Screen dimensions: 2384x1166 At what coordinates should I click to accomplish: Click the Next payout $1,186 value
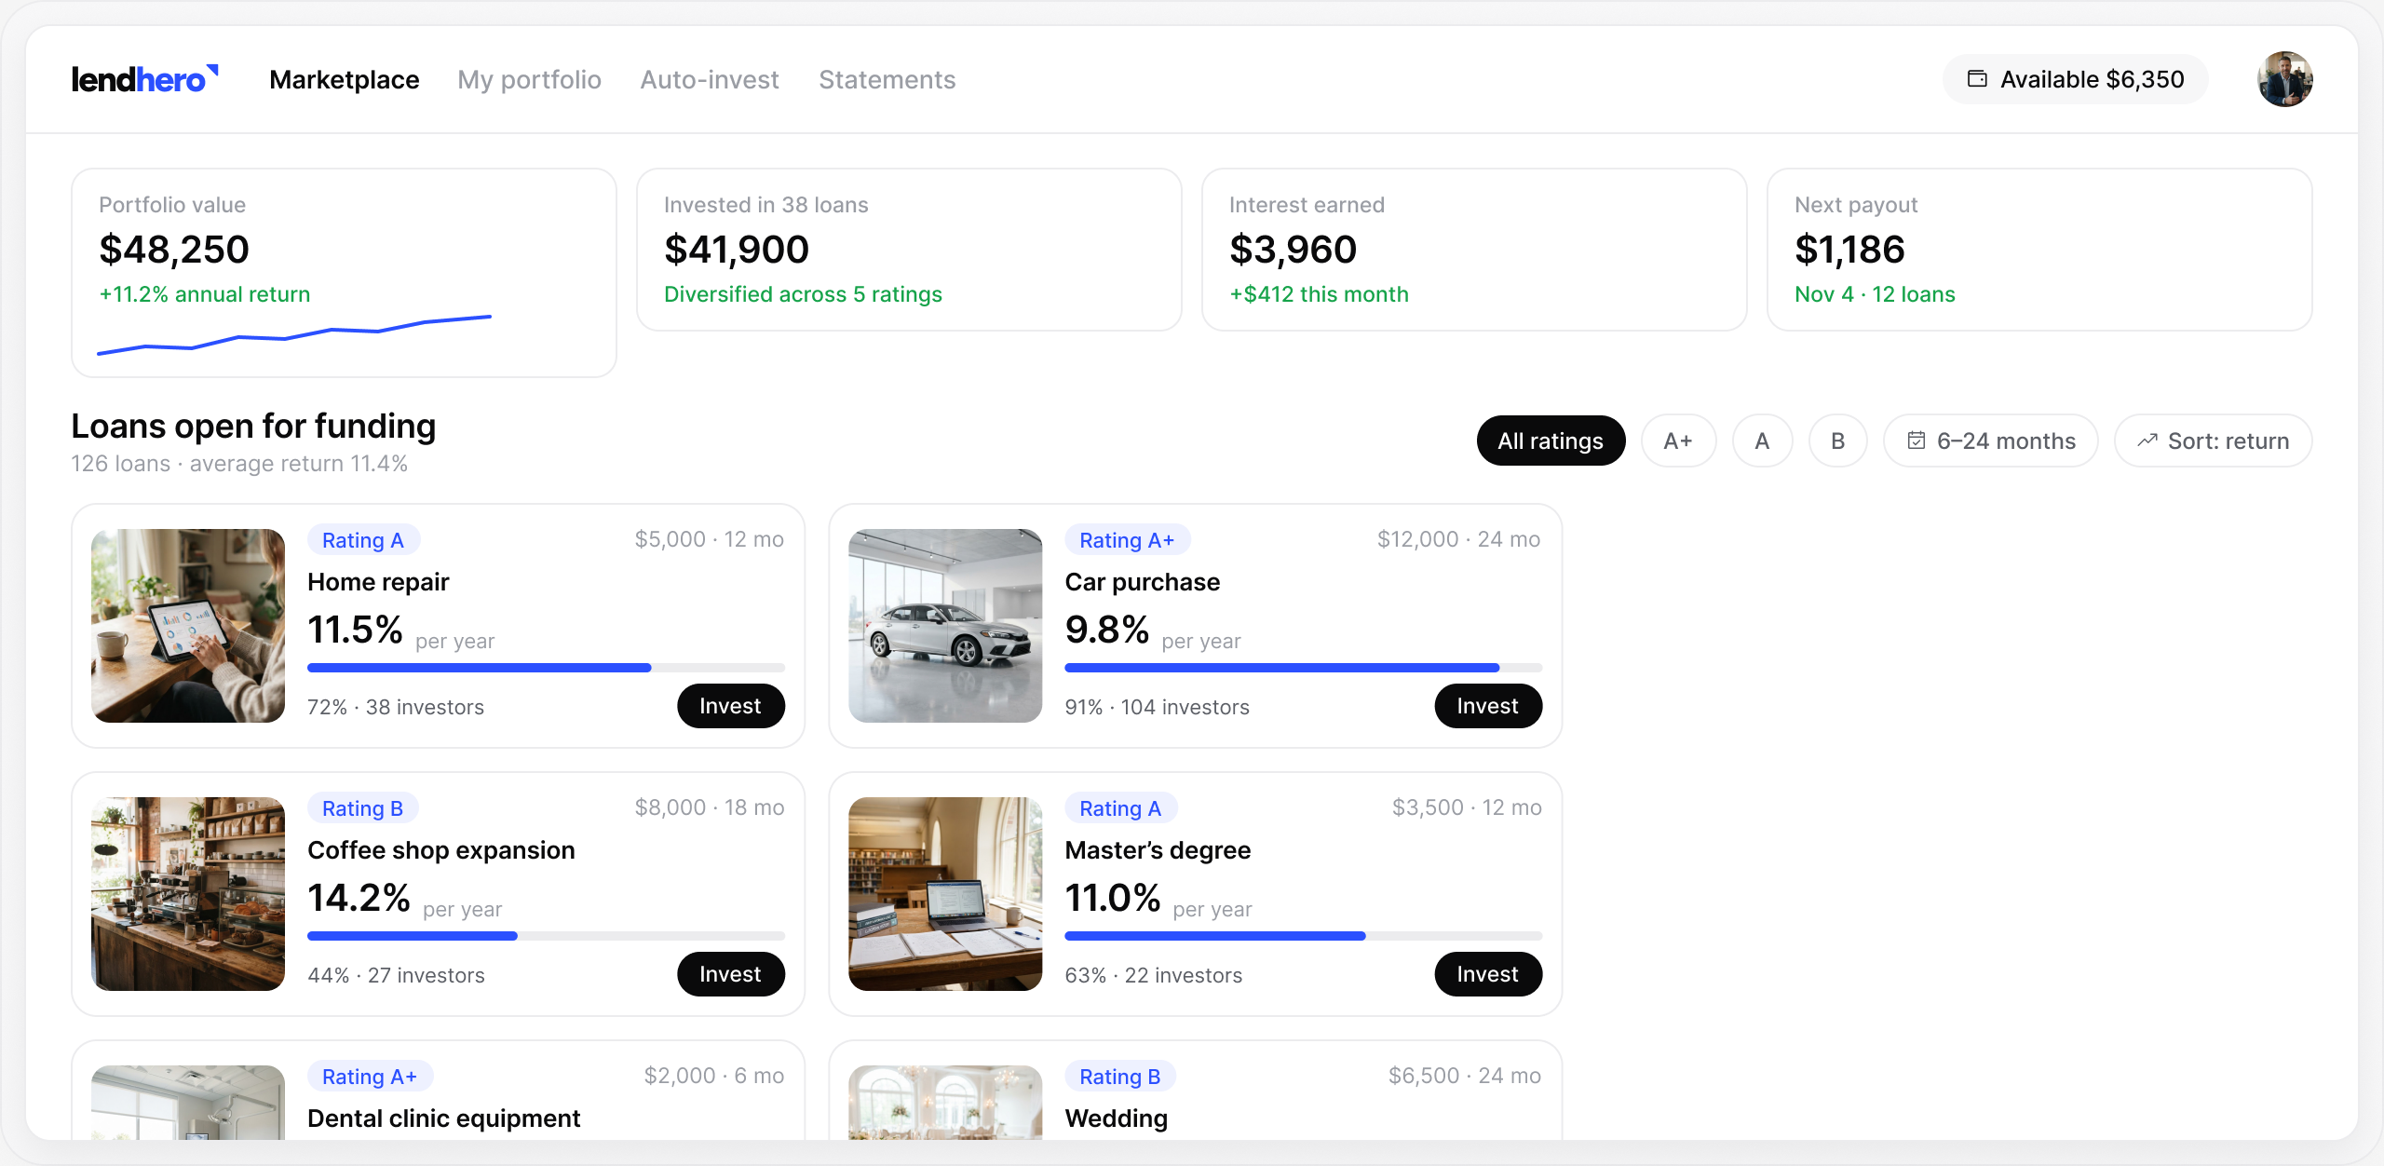1849,250
